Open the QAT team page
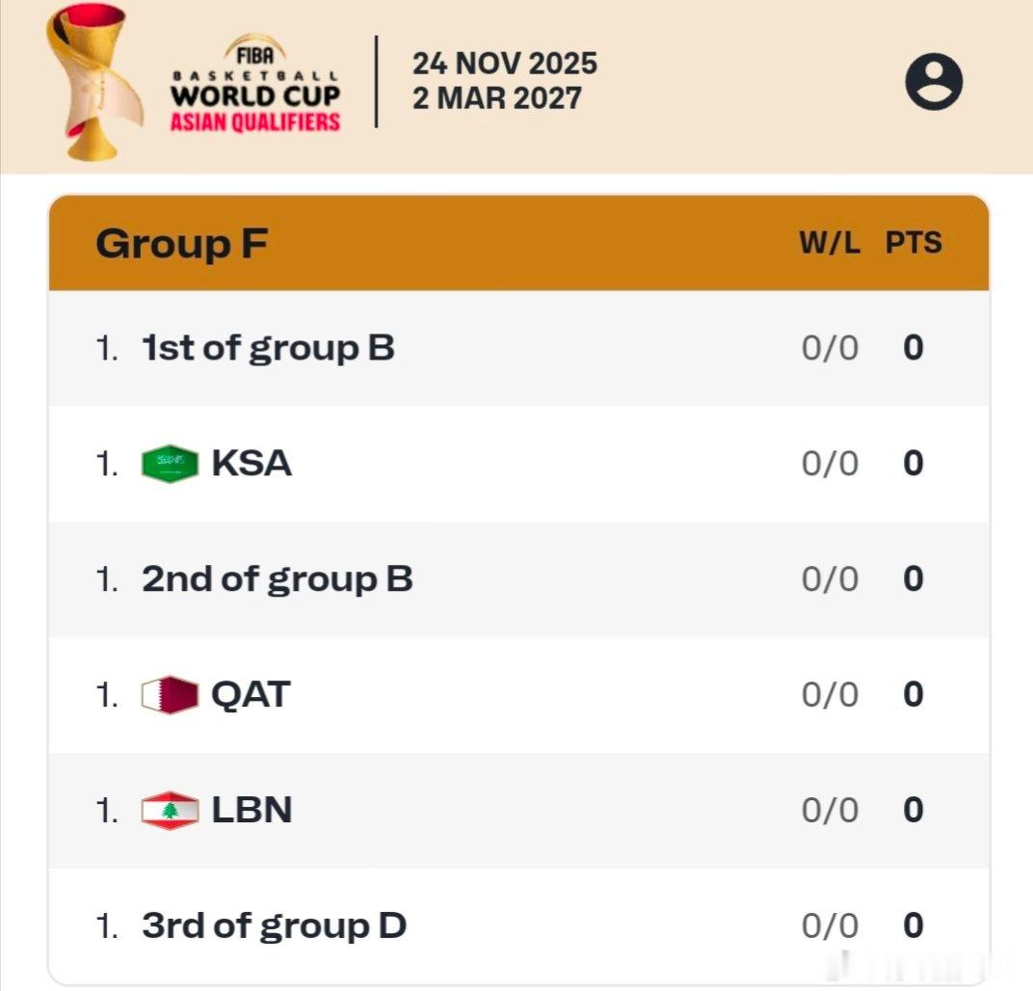Image resolution: width=1033 pixels, height=991 pixels. 251,694
